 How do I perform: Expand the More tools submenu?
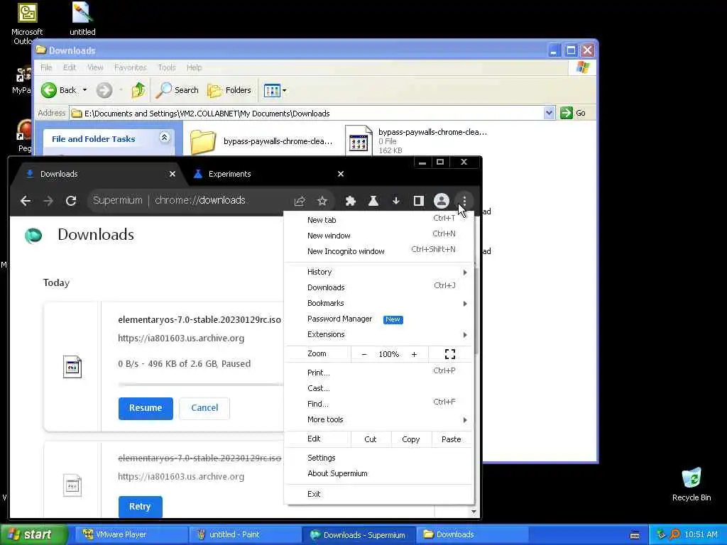[x=379, y=420]
